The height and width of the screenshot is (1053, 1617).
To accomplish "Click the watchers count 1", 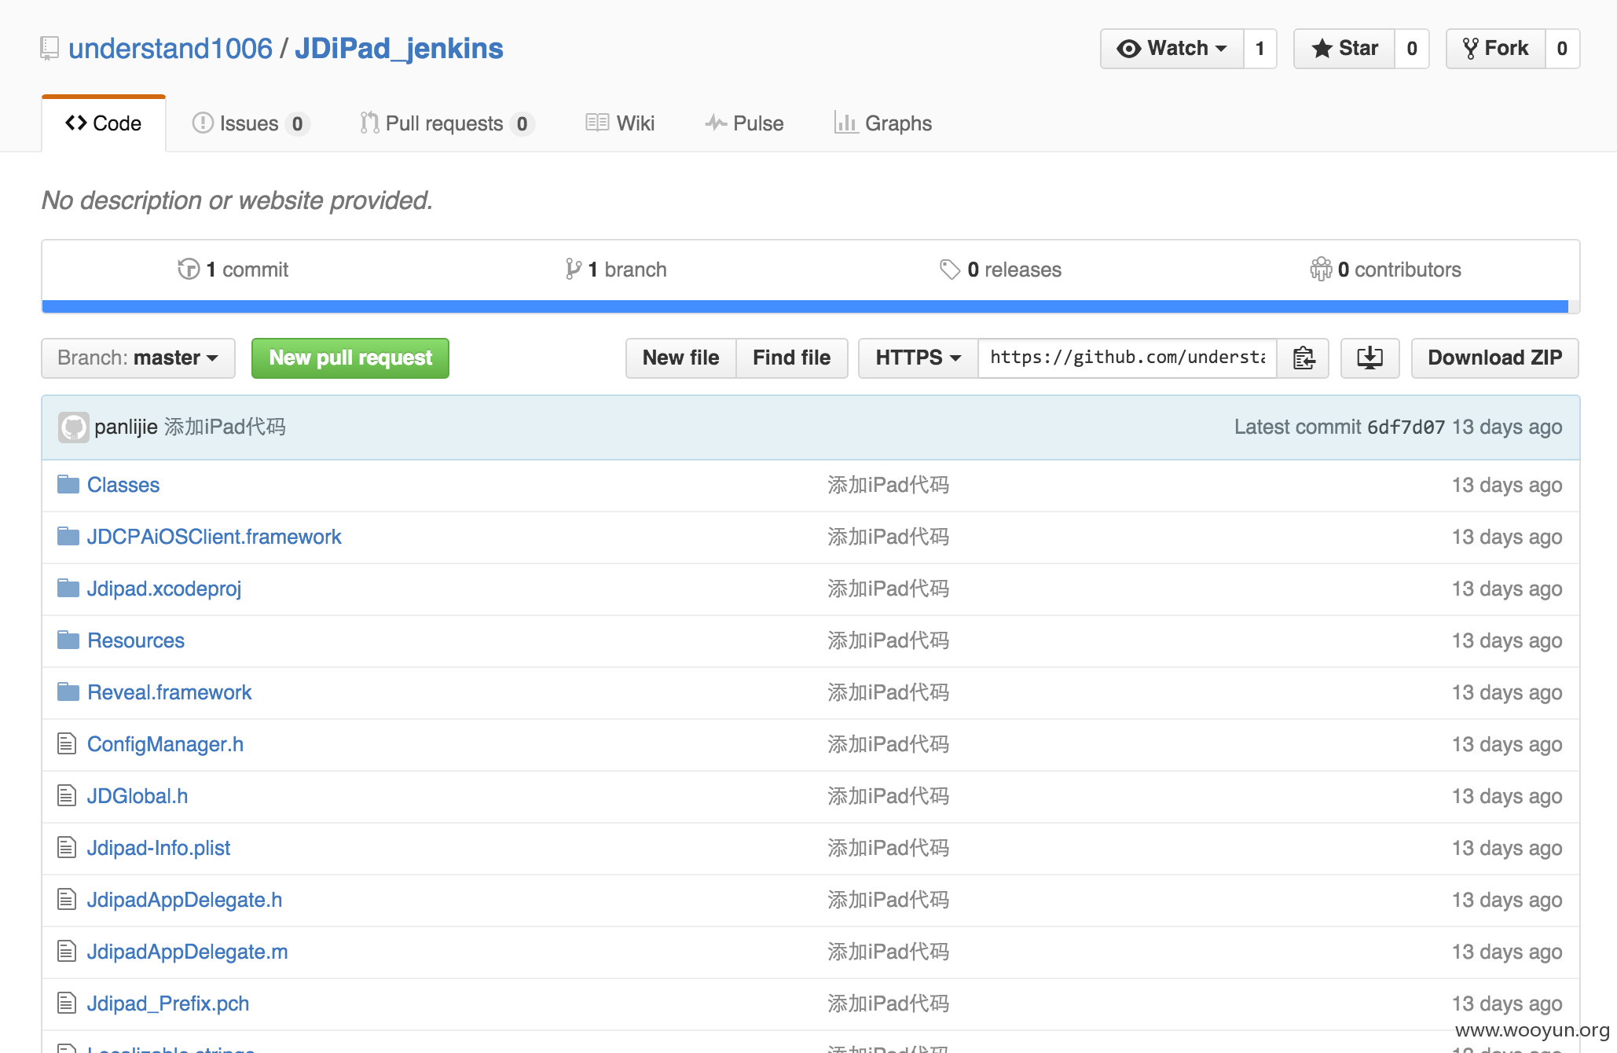I will (x=1260, y=49).
